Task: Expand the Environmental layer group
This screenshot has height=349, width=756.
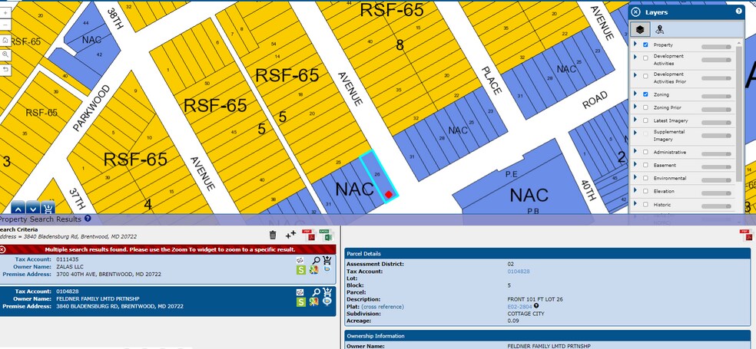Action: point(635,178)
